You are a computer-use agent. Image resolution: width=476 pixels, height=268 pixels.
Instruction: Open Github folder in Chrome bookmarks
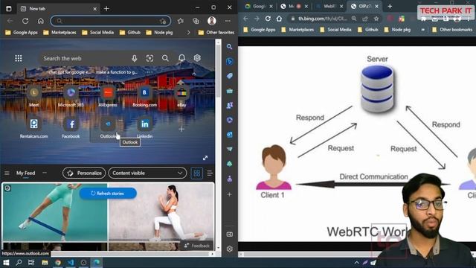(x=368, y=30)
